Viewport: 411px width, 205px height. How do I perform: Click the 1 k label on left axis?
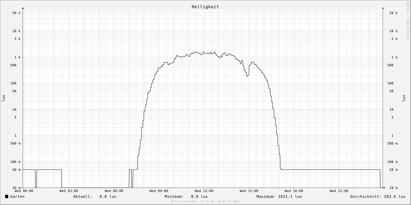tap(17, 57)
